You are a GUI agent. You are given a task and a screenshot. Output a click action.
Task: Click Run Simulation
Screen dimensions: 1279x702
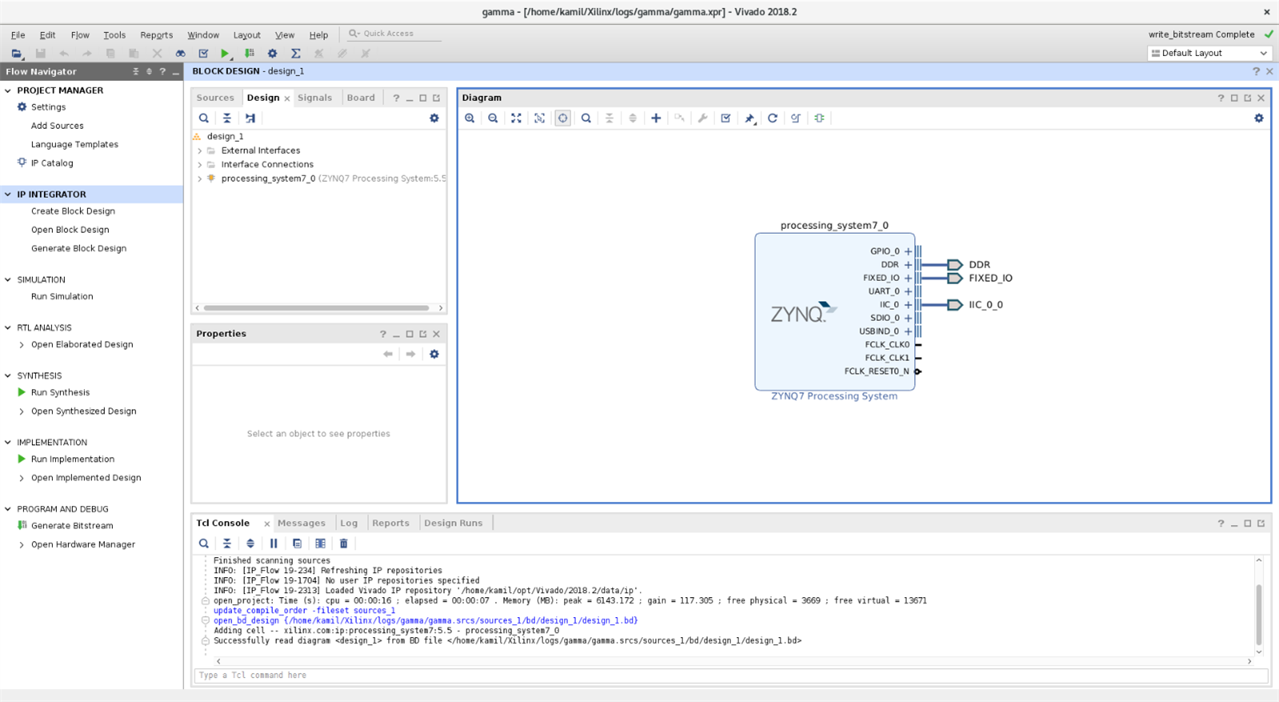pyautogui.click(x=62, y=297)
